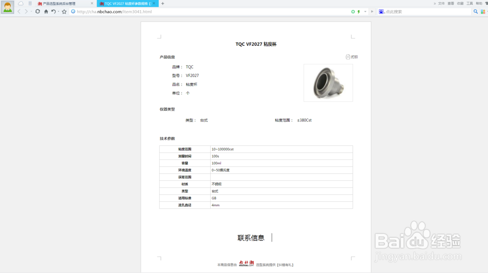Open the 收藏 menu
This screenshot has height=273, width=488.
coord(460,3)
